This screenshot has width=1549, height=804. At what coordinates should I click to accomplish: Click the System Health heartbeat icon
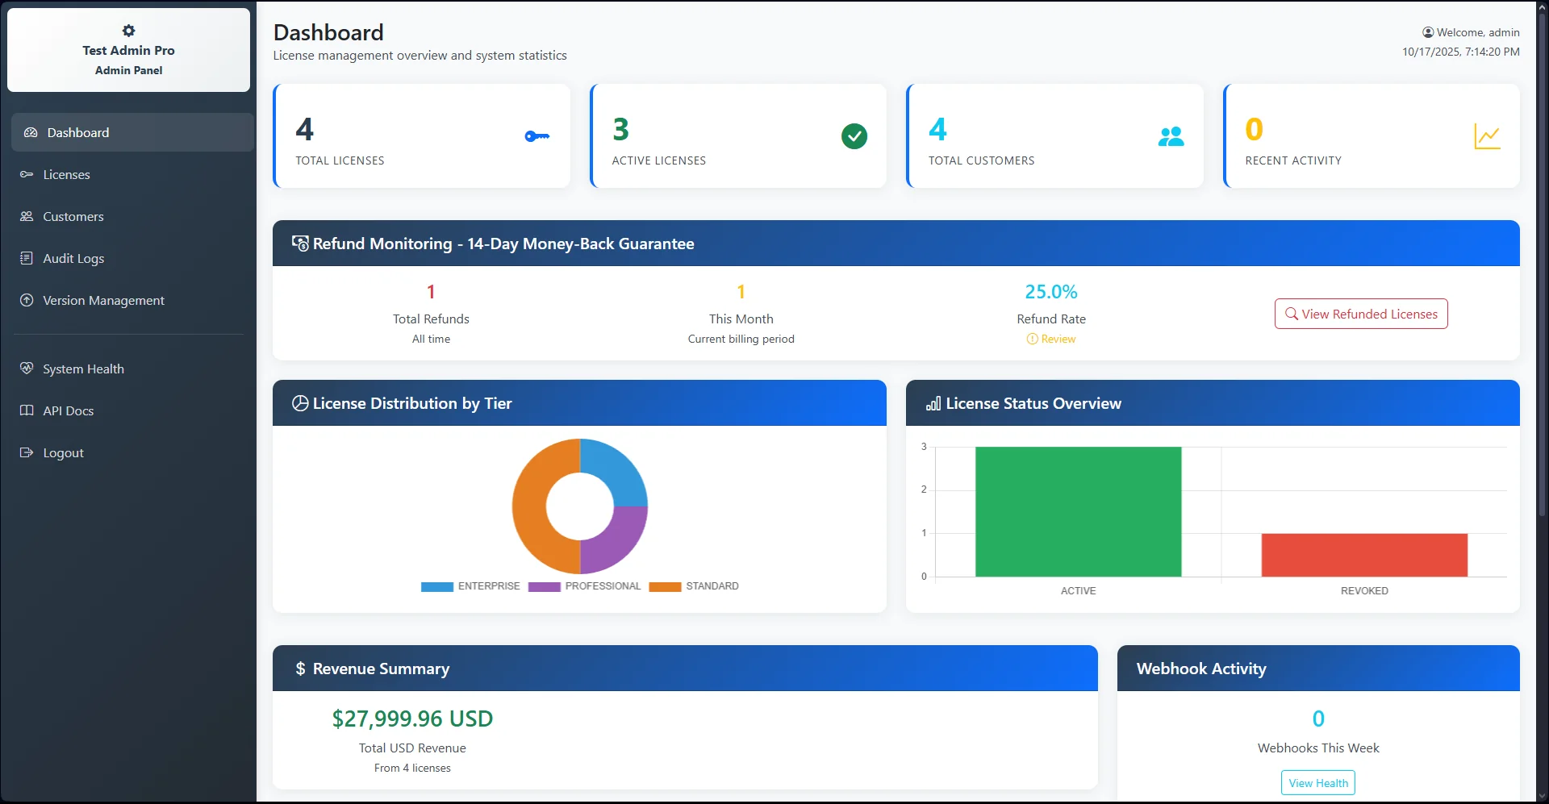pos(27,368)
